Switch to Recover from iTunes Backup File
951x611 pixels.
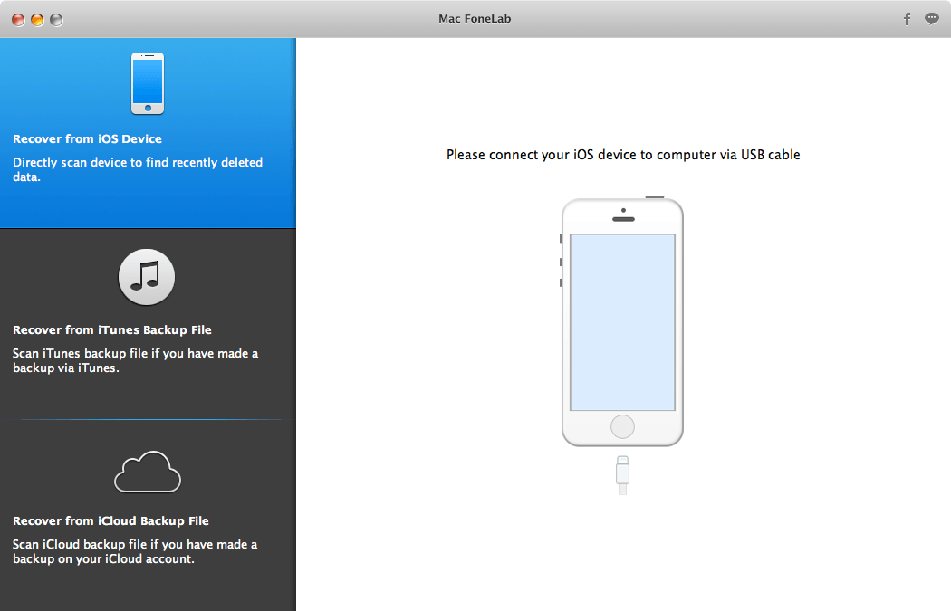tap(112, 330)
